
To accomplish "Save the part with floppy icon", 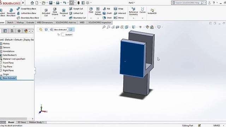I will tap(50, 3).
